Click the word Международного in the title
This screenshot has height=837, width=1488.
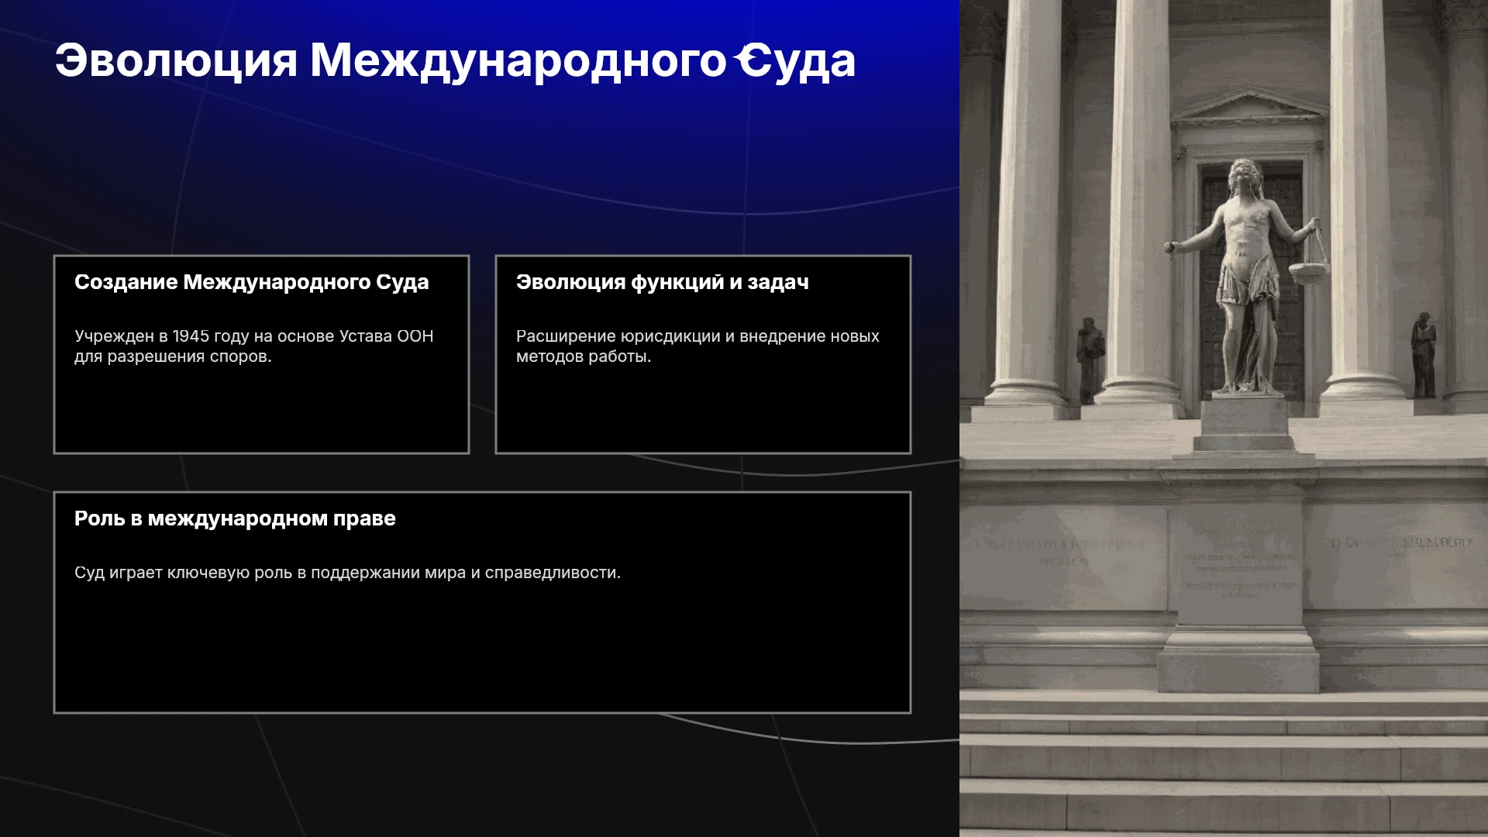518,60
